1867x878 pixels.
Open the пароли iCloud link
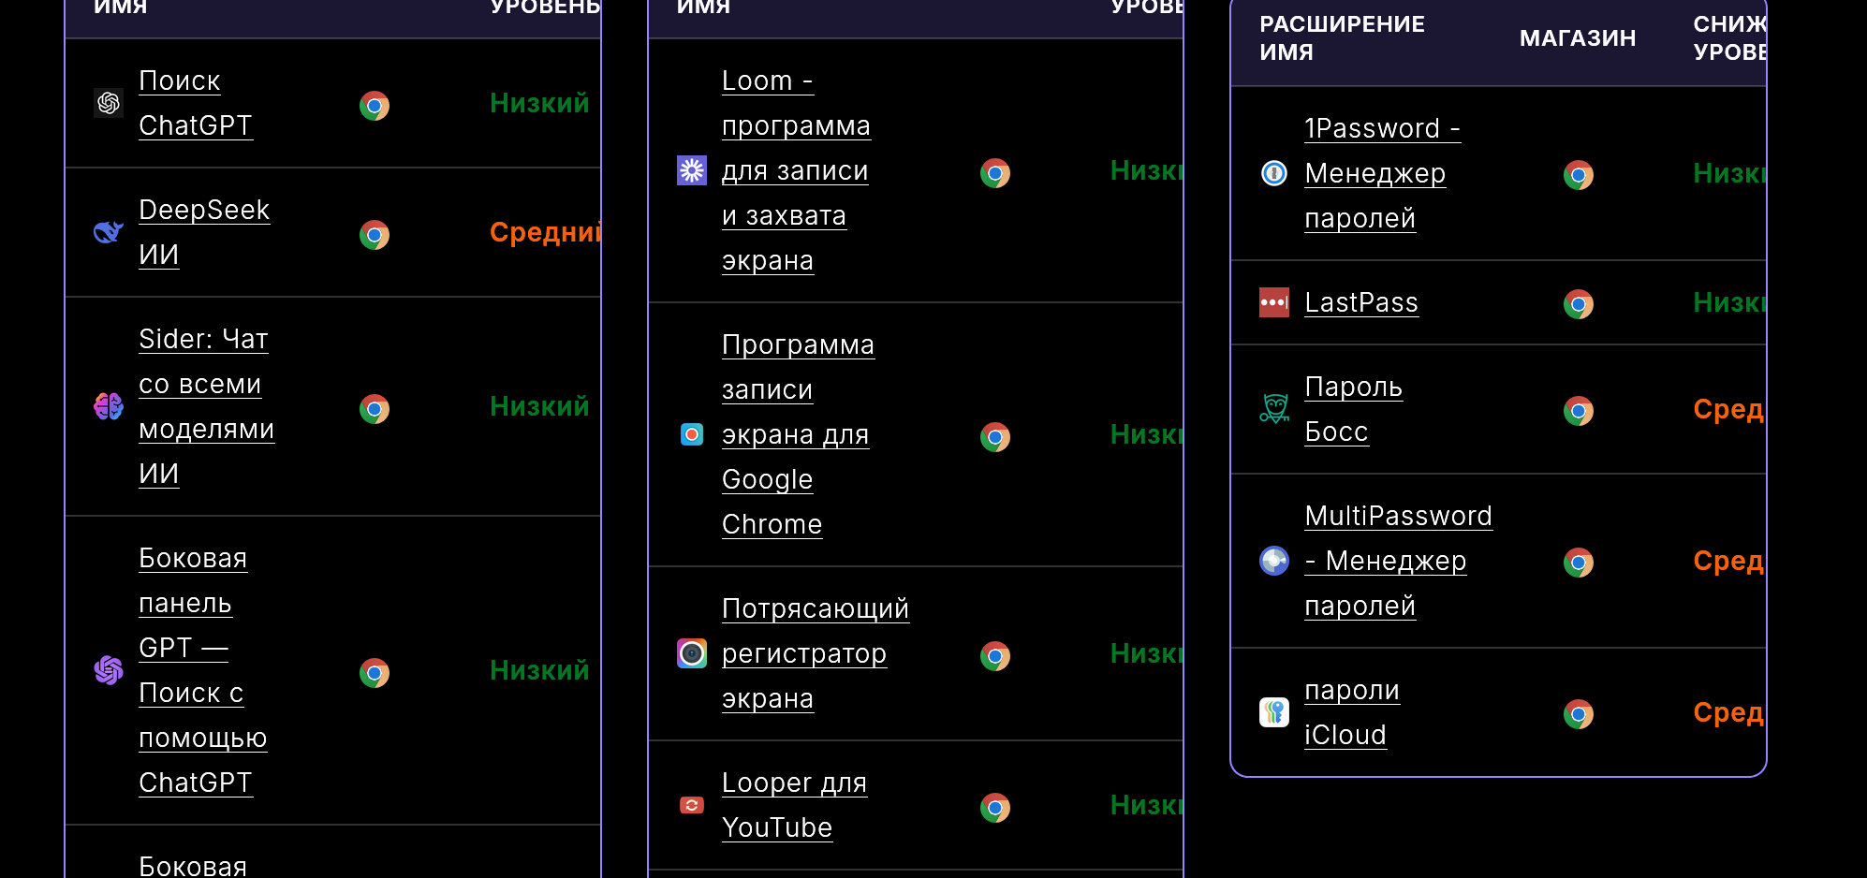click(1351, 712)
